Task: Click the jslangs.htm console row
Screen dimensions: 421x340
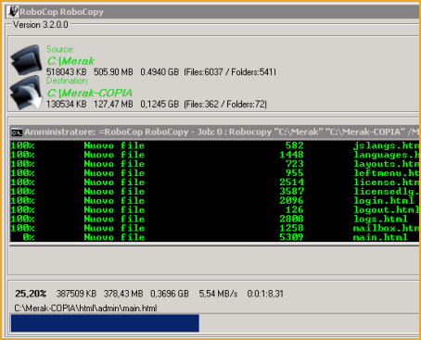Action: pyautogui.click(x=215, y=145)
